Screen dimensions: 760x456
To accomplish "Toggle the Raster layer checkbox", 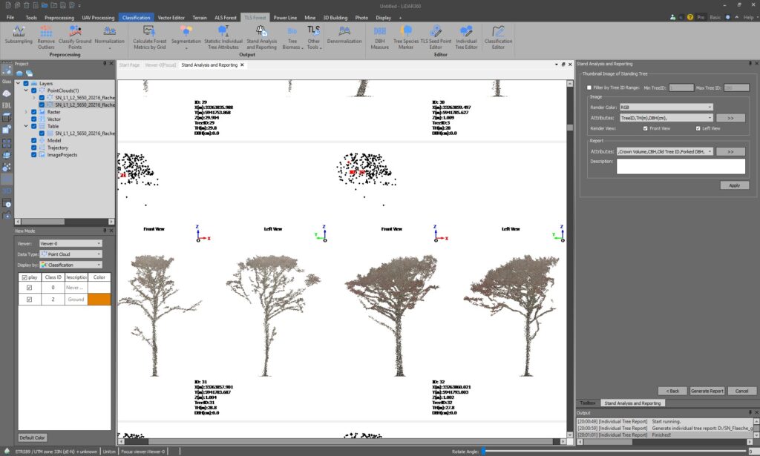I will click(x=34, y=112).
